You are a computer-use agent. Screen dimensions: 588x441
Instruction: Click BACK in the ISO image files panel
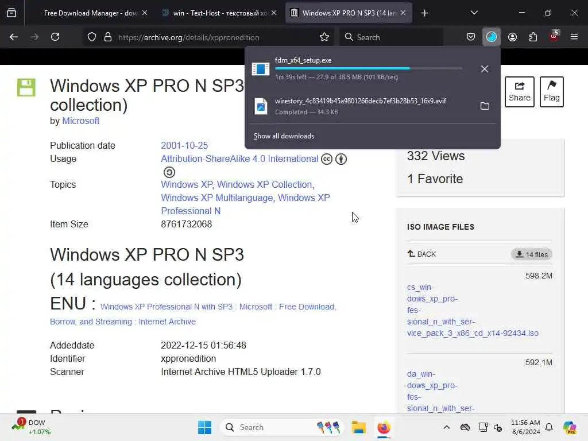coord(422,254)
